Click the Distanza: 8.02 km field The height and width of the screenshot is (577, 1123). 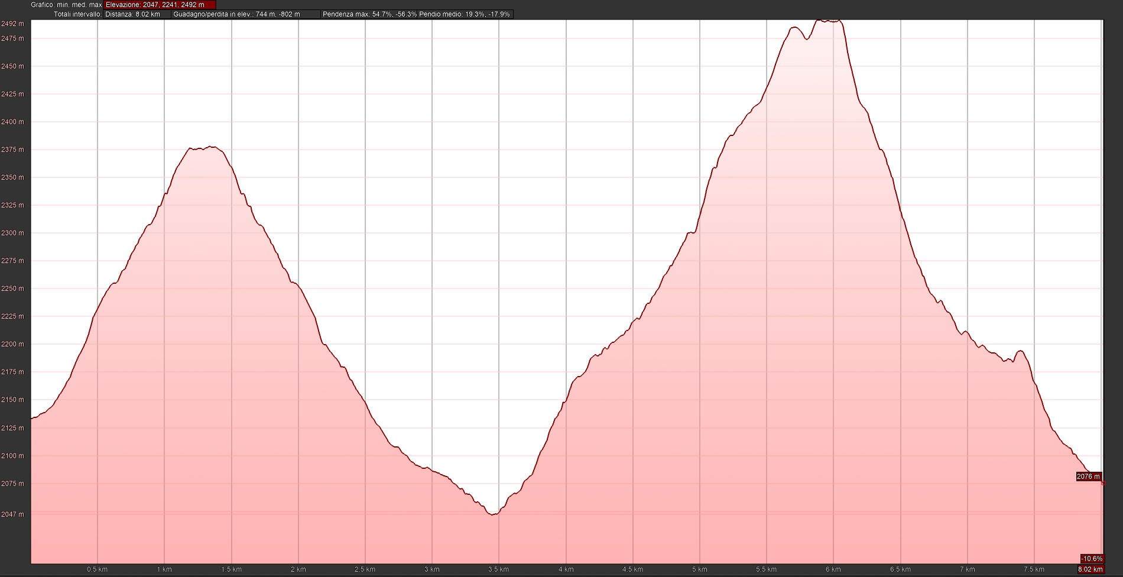pyautogui.click(x=137, y=14)
